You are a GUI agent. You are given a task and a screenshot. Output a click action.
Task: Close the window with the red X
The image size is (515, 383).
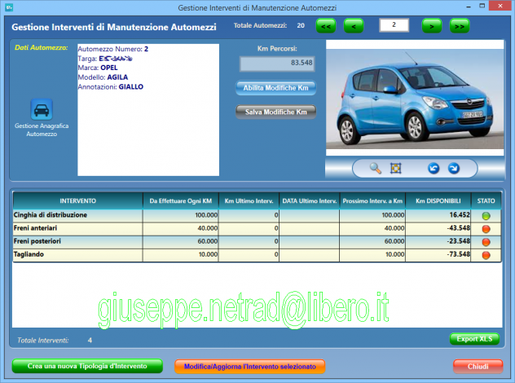pos(500,6)
